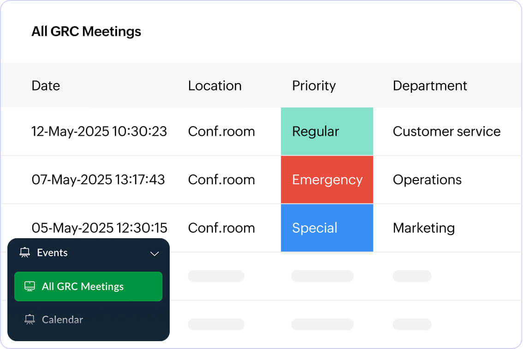Select the blue Special priority cell
The width and height of the screenshot is (523, 349).
pyautogui.click(x=327, y=228)
